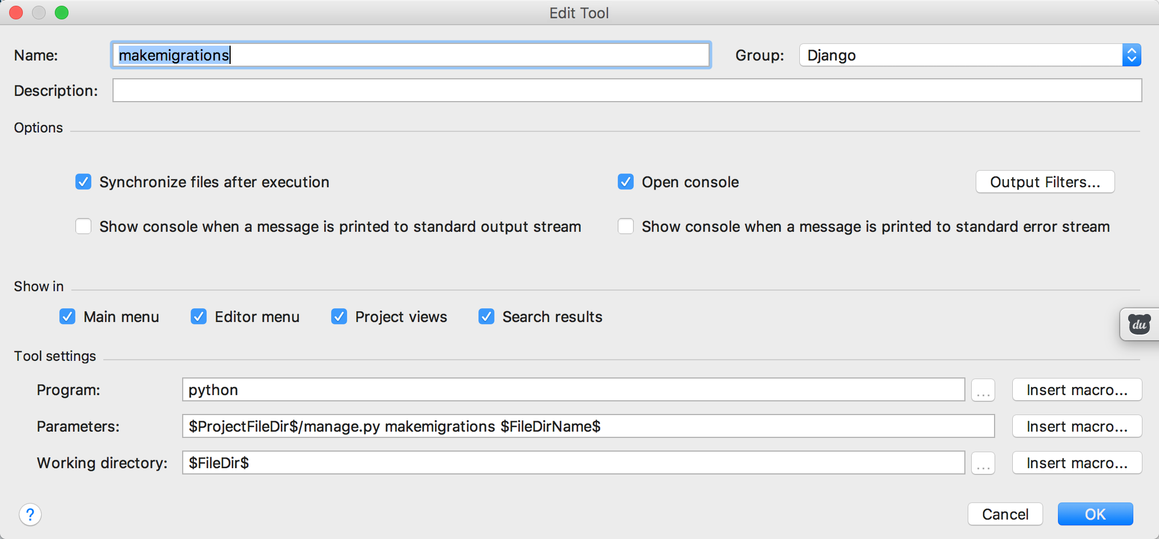The image size is (1159, 539).
Task: Browse for Working directory using ellipsis button
Action: click(983, 463)
